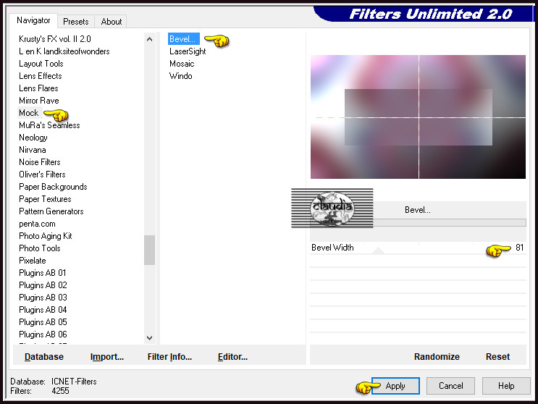The width and height of the screenshot is (538, 404).
Task: Choose the Mosaic filter
Action: pyautogui.click(x=182, y=64)
